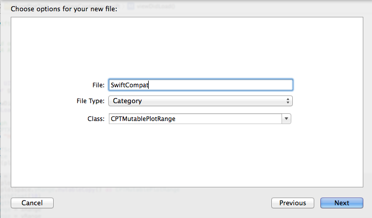Click the "Class:" label
Image resolution: width=372 pixels, height=218 pixels.
pos(97,118)
